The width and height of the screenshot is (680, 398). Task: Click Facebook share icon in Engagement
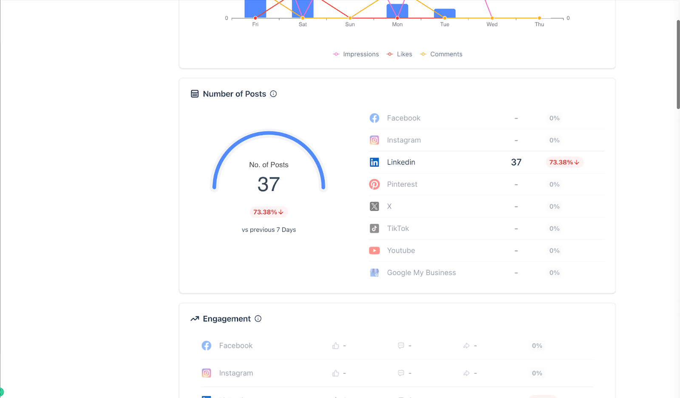[x=466, y=346]
